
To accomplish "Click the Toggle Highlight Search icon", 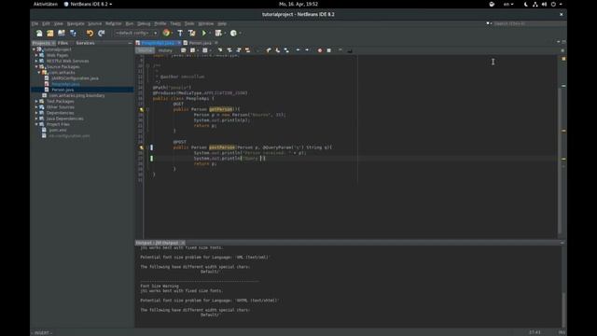I will click(x=247, y=50).
